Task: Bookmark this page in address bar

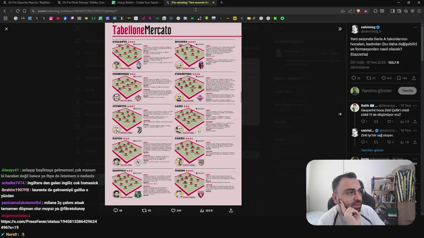Action: pyautogui.click(x=24, y=11)
